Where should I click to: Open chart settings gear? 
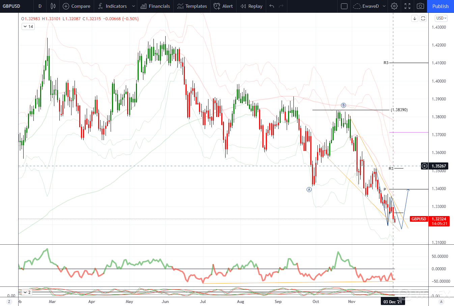point(394,6)
